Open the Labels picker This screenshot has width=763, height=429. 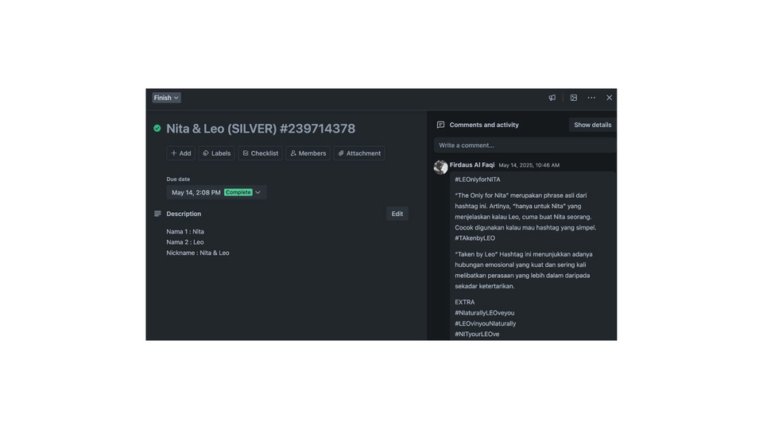point(216,153)
